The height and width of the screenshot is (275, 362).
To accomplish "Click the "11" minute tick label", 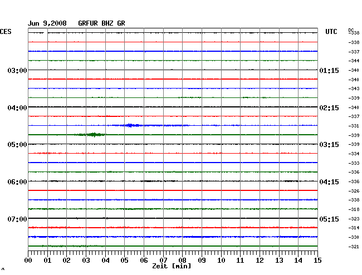I will click(240, 261).
